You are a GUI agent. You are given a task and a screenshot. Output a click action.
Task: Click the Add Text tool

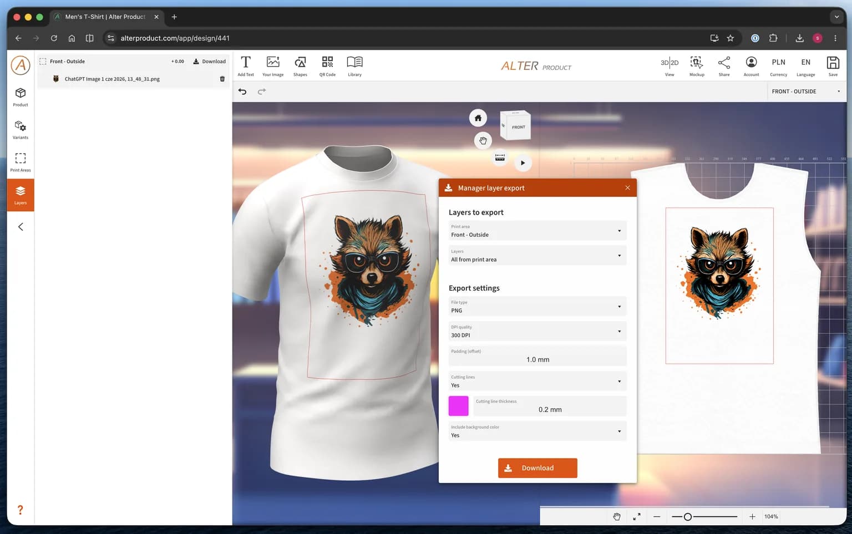point(246,65)
